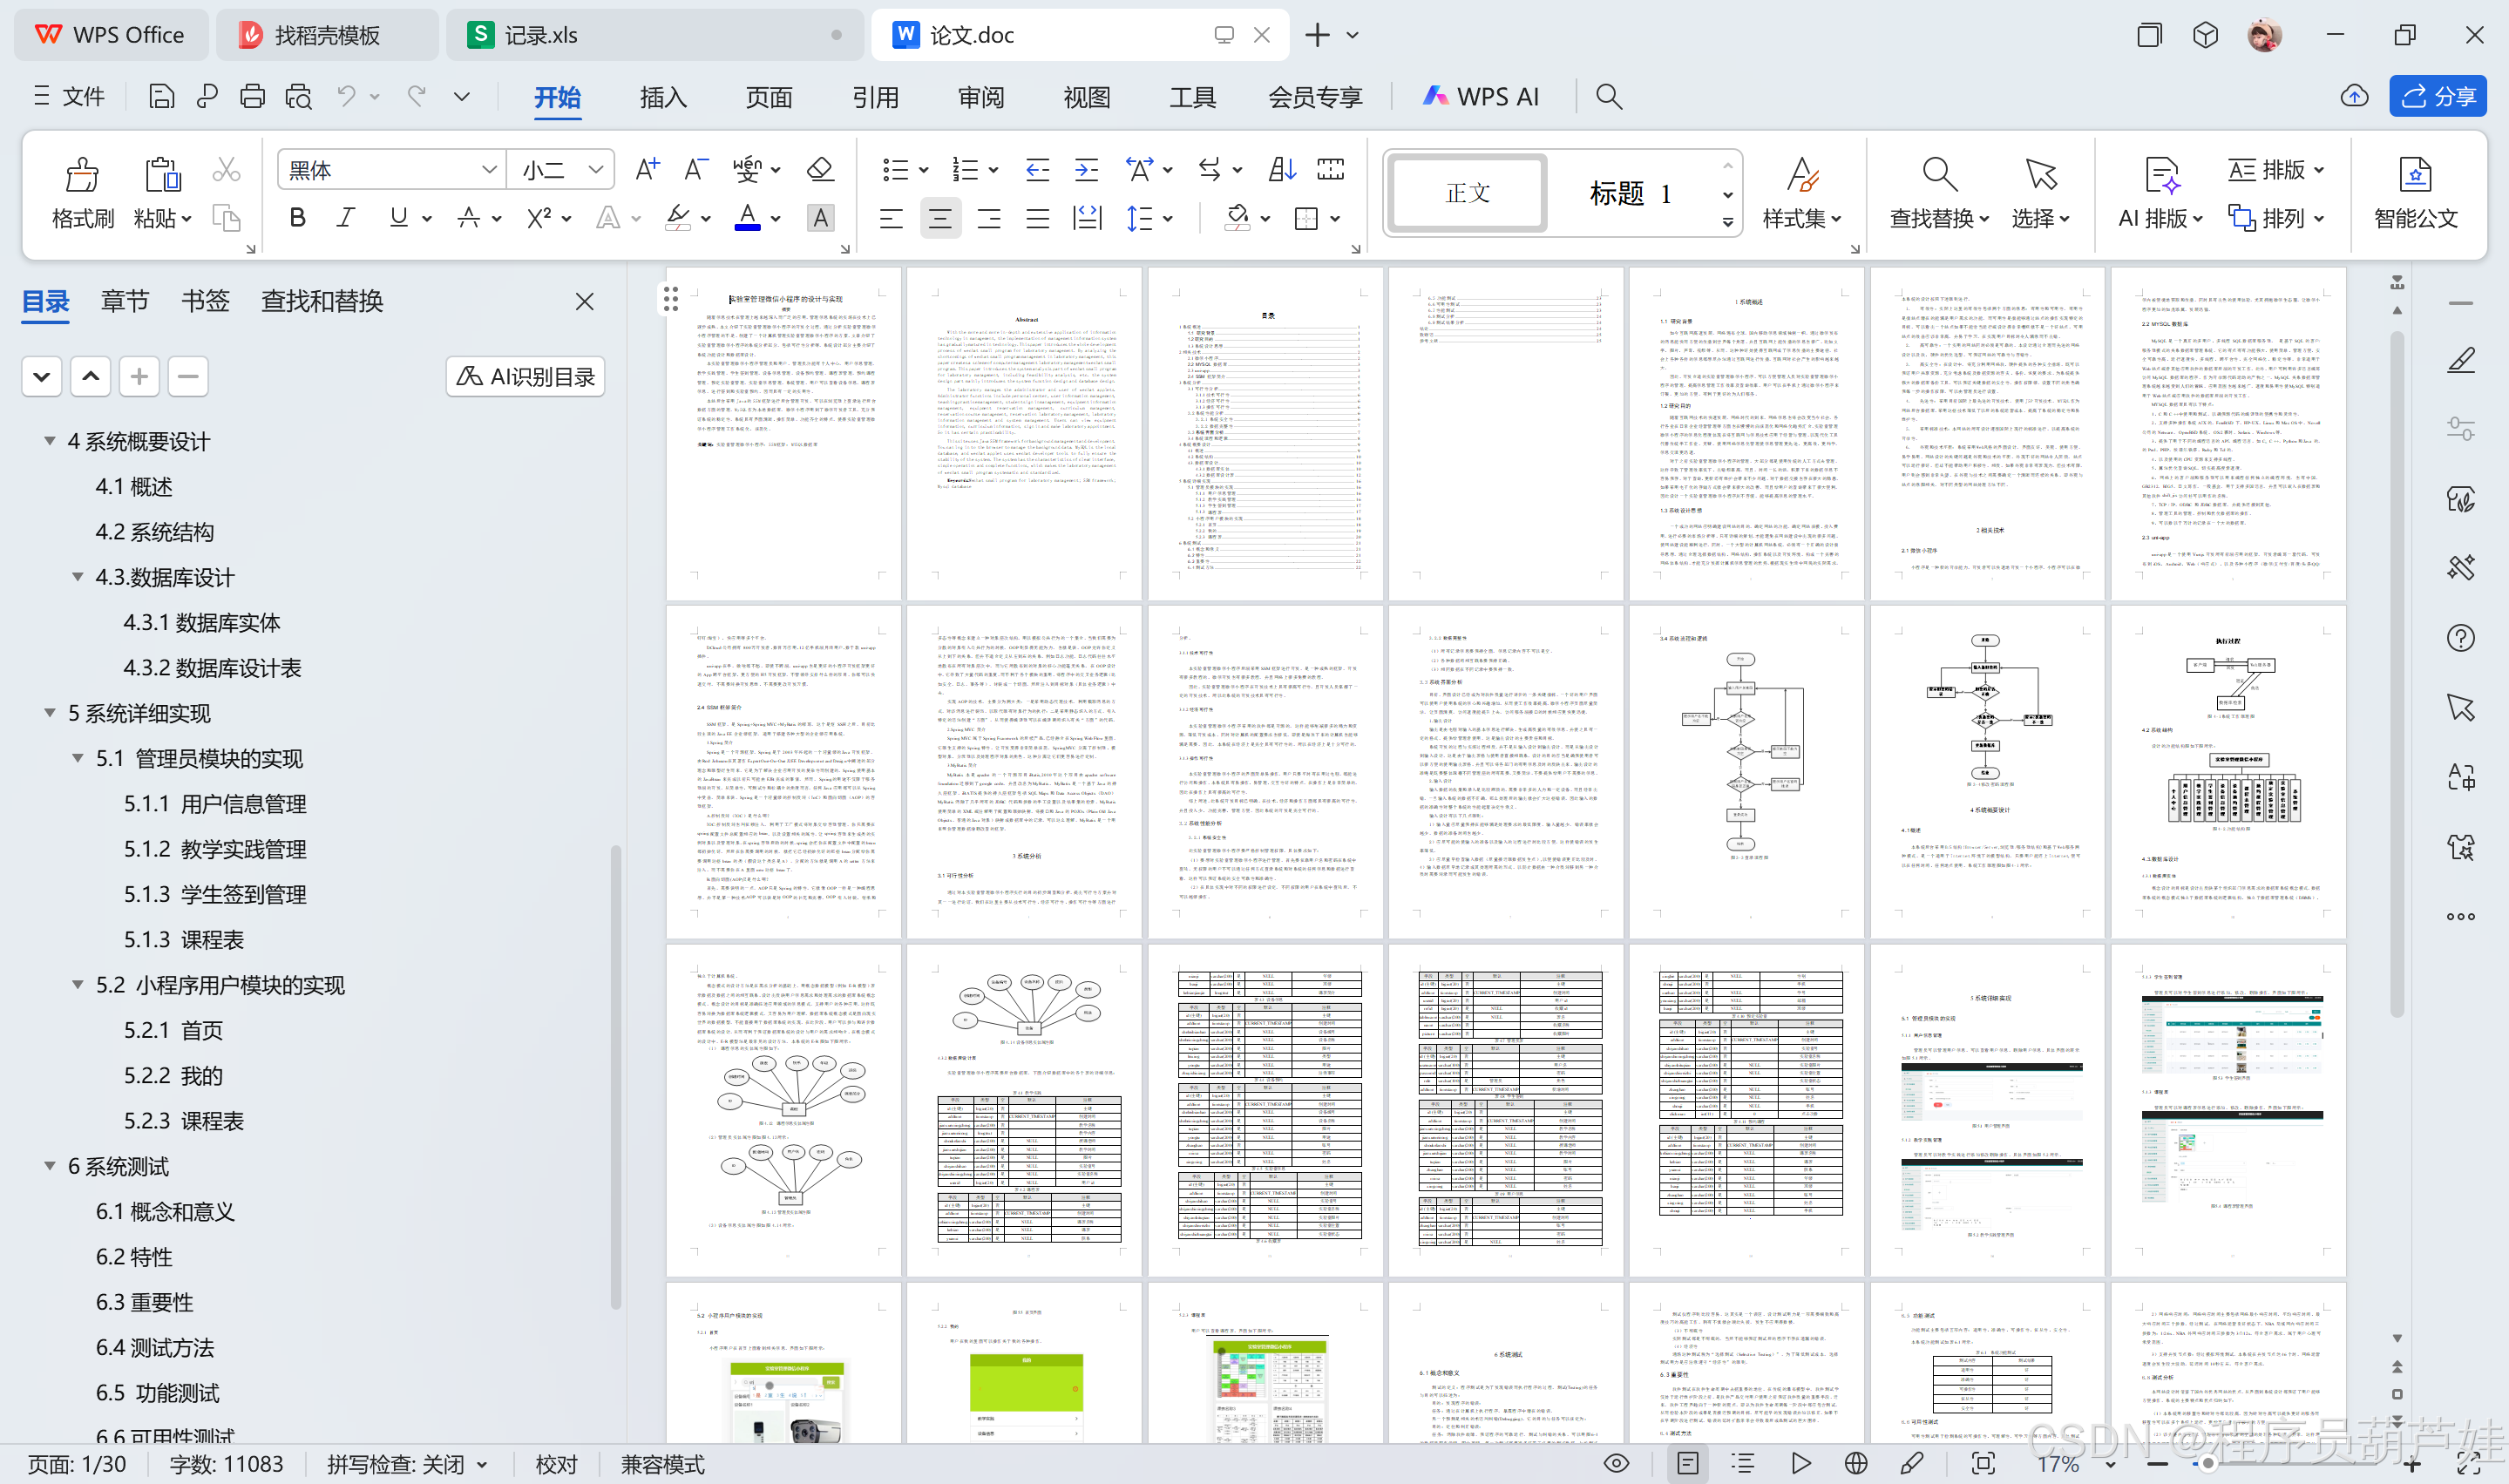Open the line spacing dropdown arrow
This screenshot has width=2509, height=1484.
(x=1168, y=219)
